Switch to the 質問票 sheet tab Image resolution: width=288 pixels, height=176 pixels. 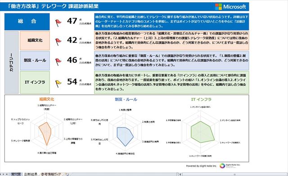coord(16,174)
